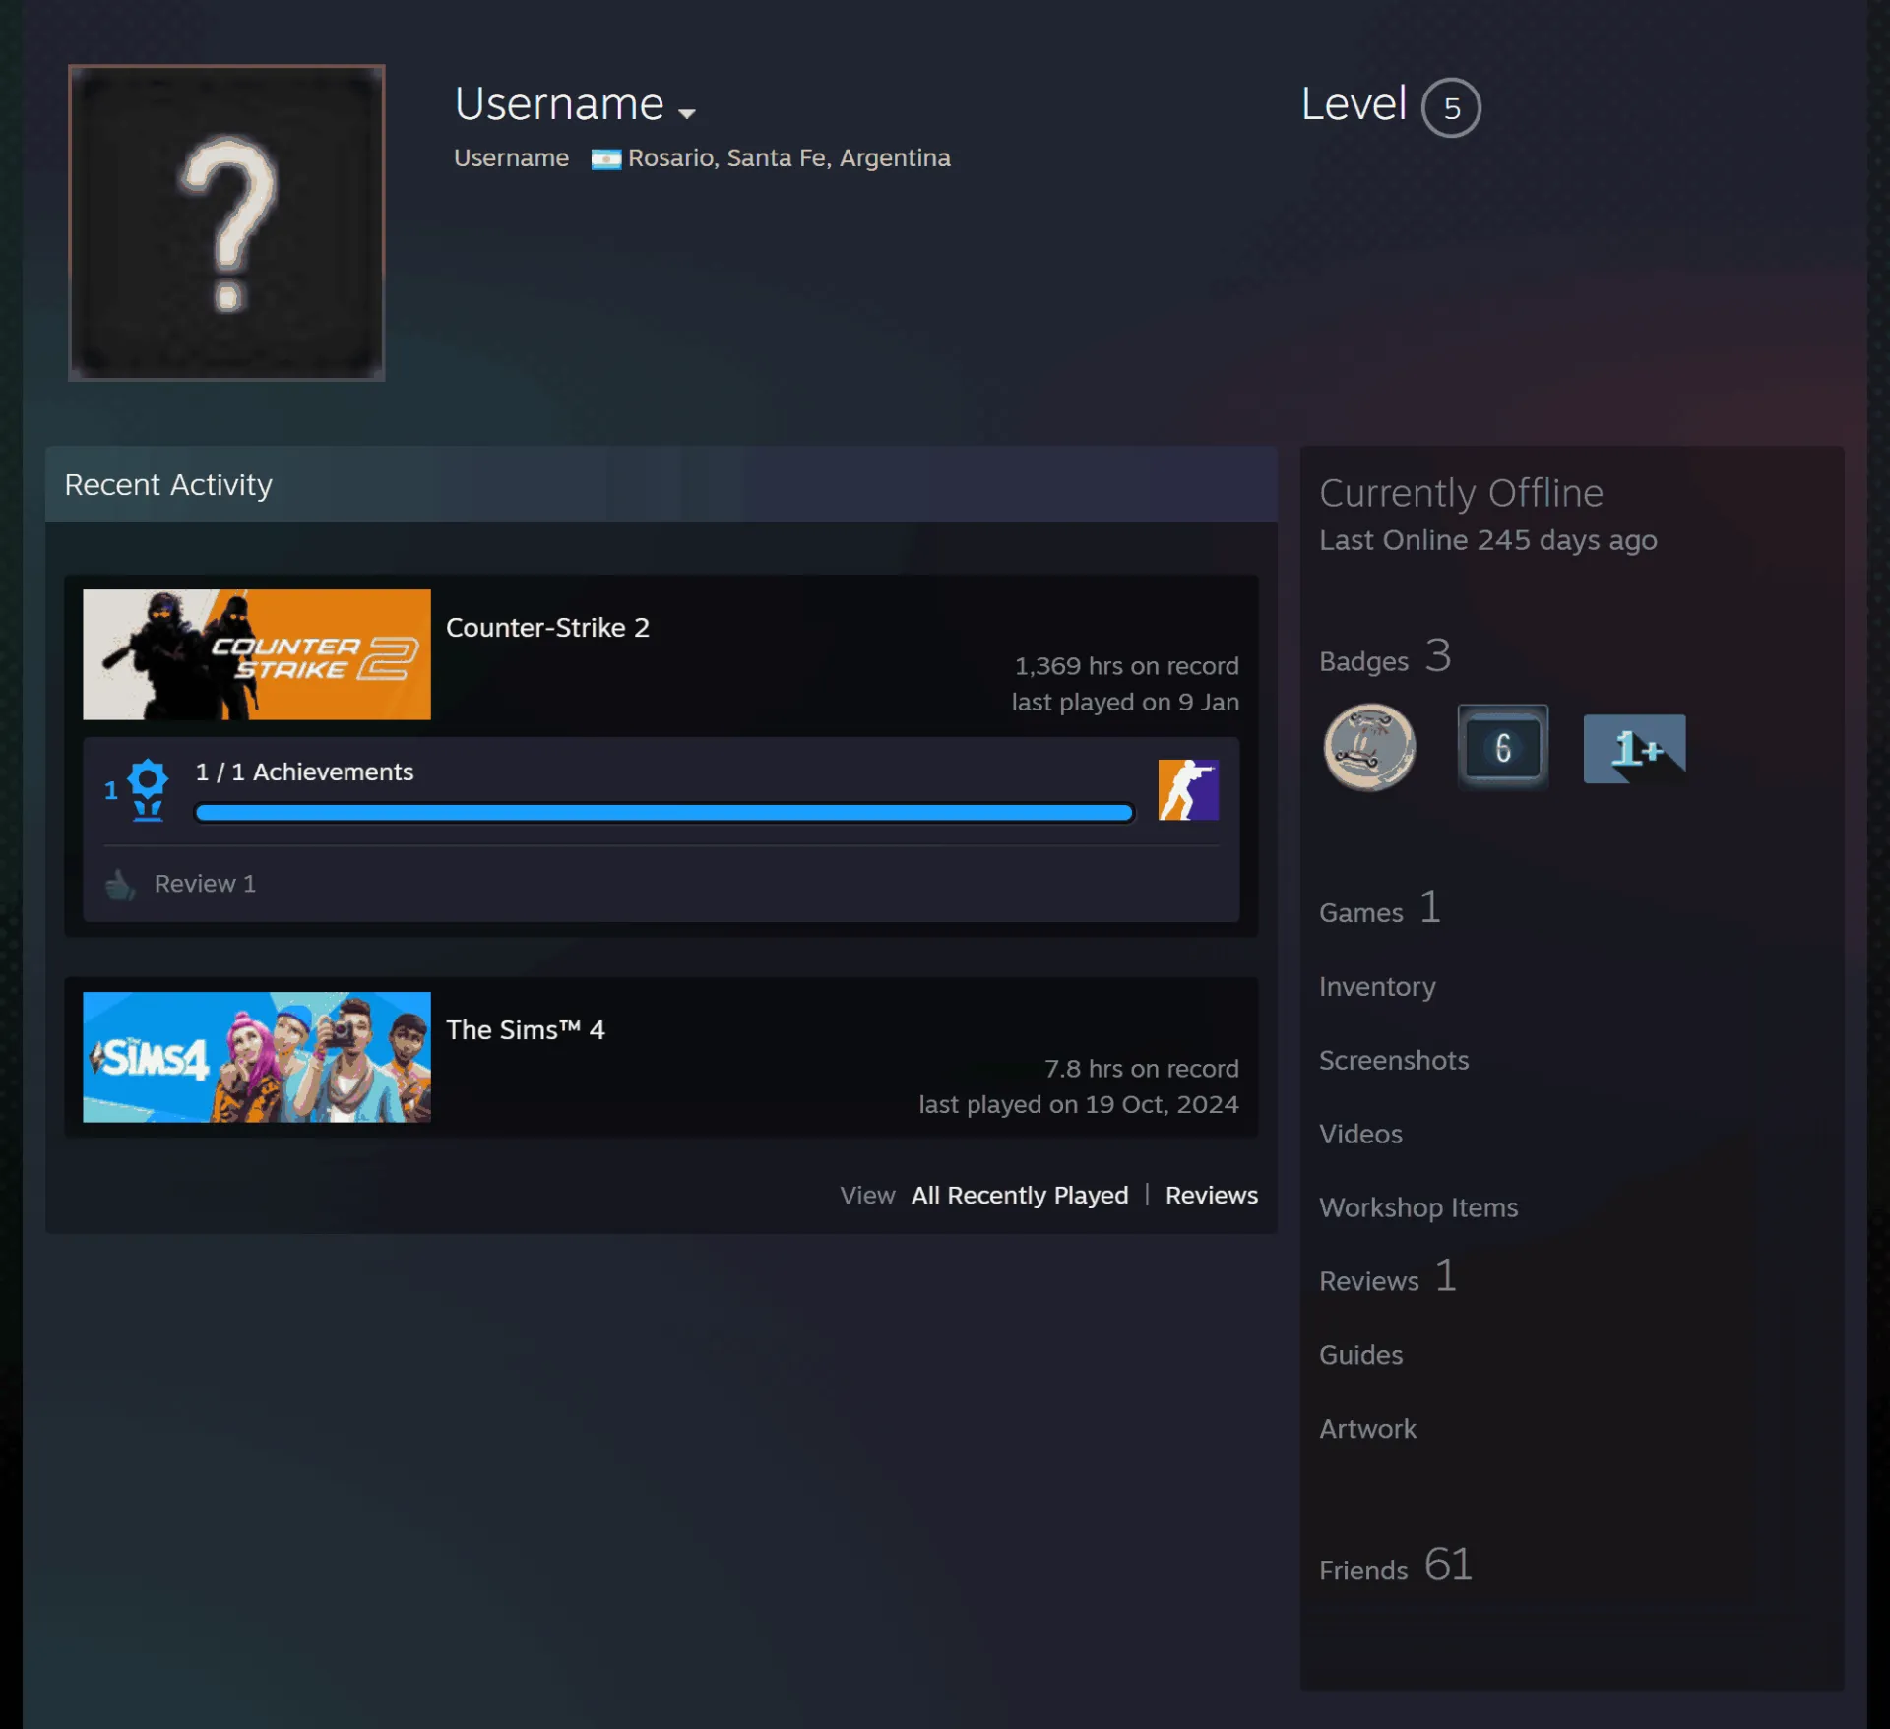1890x1729 pixels.
Task: Click 'Rosario, Santa Fe, Argentina' location text
Action: [x=789, y=158]
